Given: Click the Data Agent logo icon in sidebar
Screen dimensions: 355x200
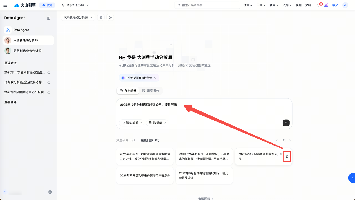Looking at the screenshot, I should click(8, 30).
